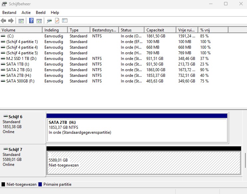Click the Back arrow toolbar icon
247x194 pixels.
click(x=3, y=21)
